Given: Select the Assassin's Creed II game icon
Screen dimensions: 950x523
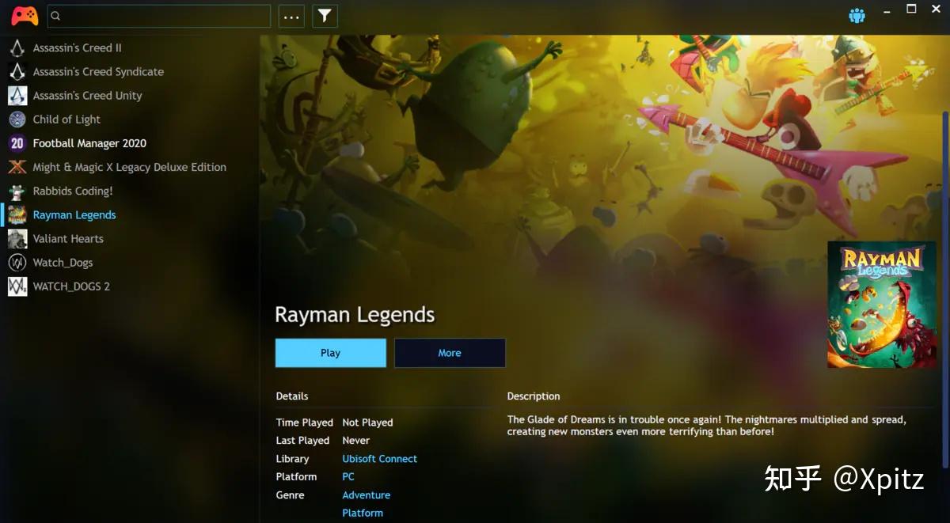Looking at the screenshot, I should click(x=17, y=47).
